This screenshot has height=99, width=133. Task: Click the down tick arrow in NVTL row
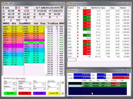pos(78,56)
